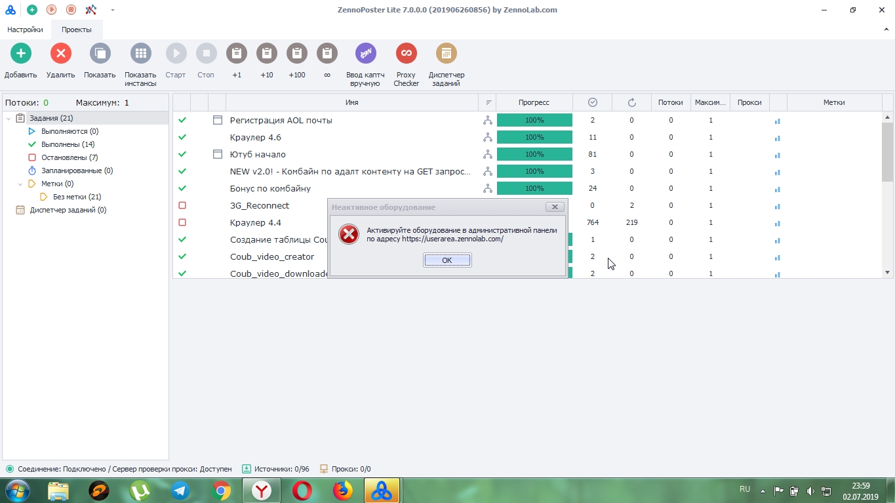Viewport: 895px width, 503px height.
Task: Click the red stopped status icon of 3G_Reconnect
Action: [182, 205]
